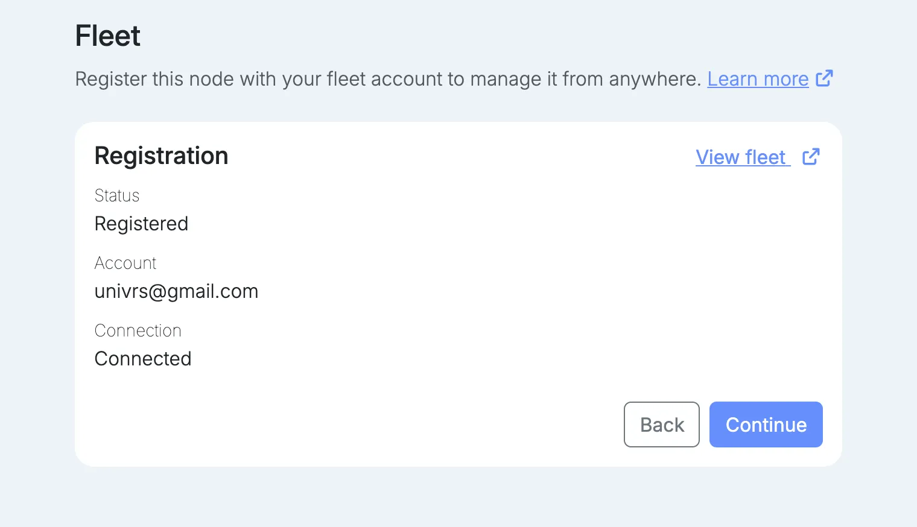Click the external-link icon next to View fleet
Viewport: 917px width, 527px height.
[811, 157]
